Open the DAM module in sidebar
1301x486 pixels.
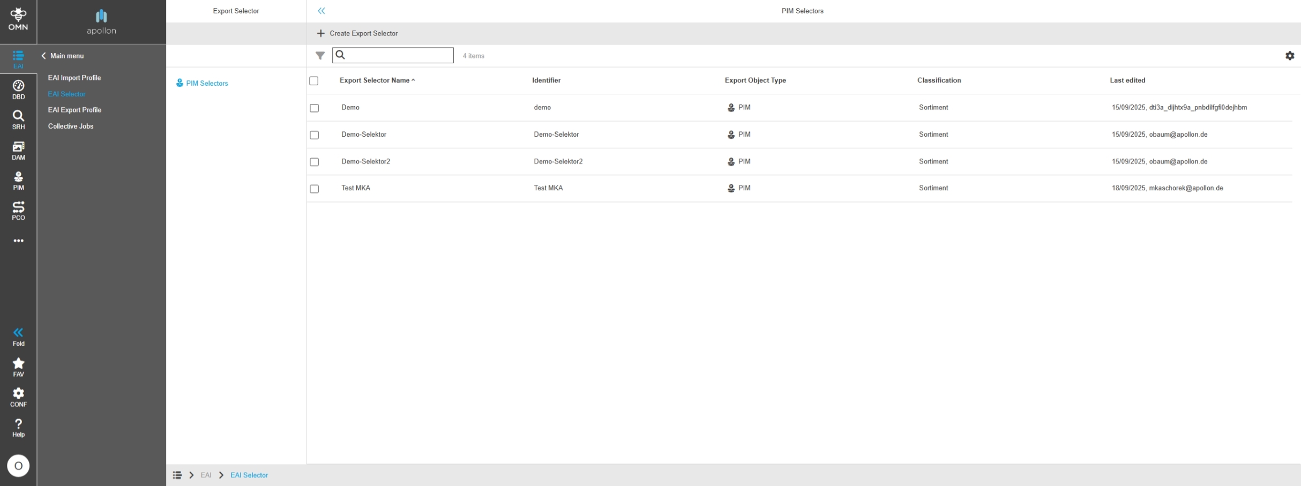point(18,150)
